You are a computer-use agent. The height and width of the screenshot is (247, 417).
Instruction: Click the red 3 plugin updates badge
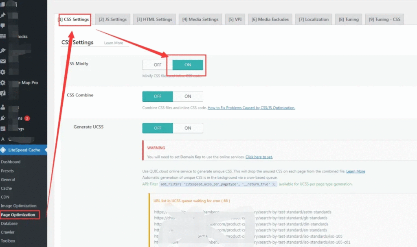tap(27, 118)
